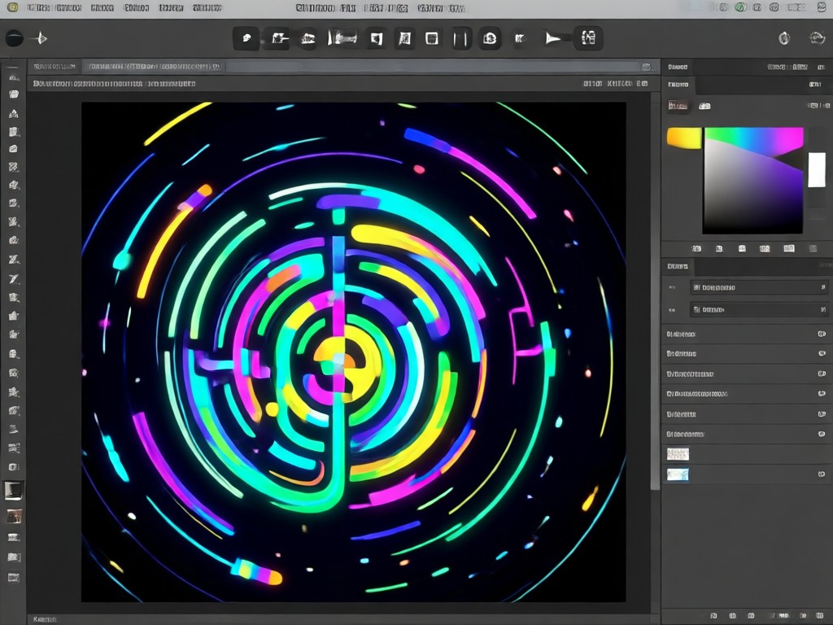Switch to the first, shorter document tab
The image size is (833, 625).
tap(55, 67)
